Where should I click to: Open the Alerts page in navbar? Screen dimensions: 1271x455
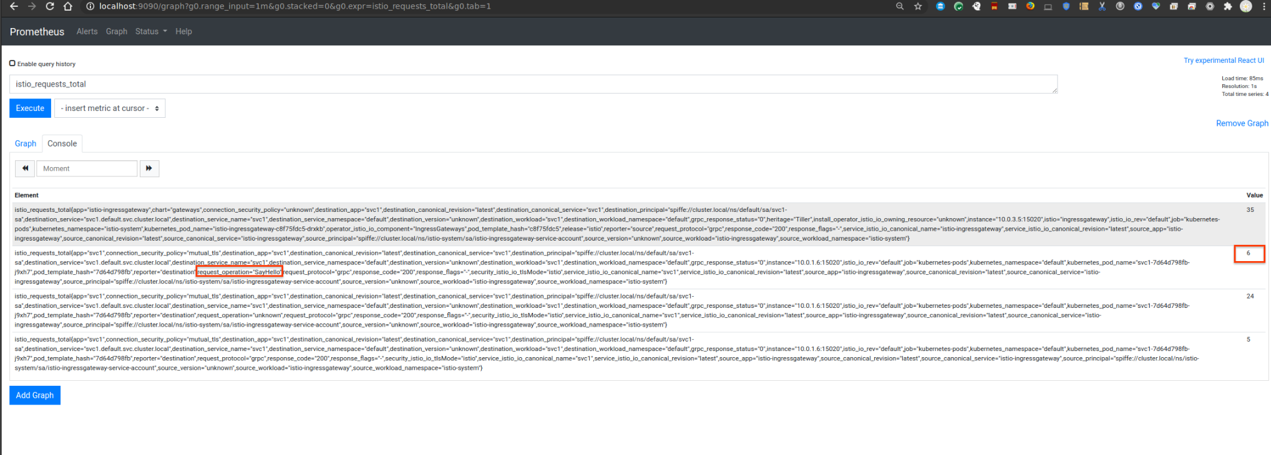pyautogui.click(x=87, y=31)
